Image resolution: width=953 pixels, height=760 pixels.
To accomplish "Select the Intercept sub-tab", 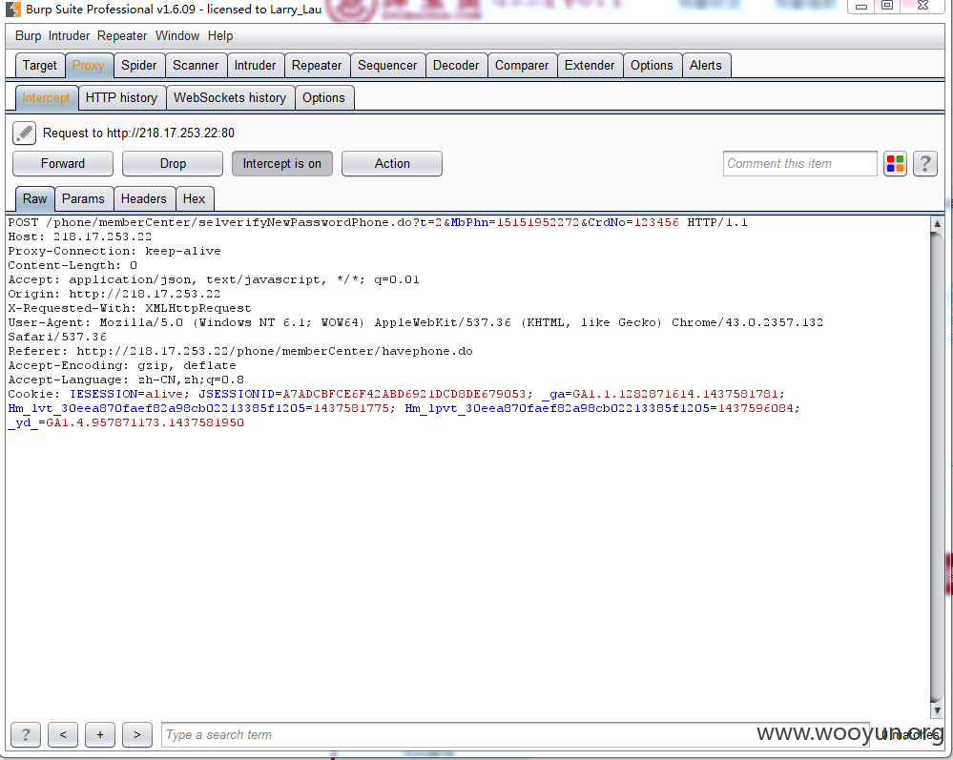I will (x=46, y=98).
